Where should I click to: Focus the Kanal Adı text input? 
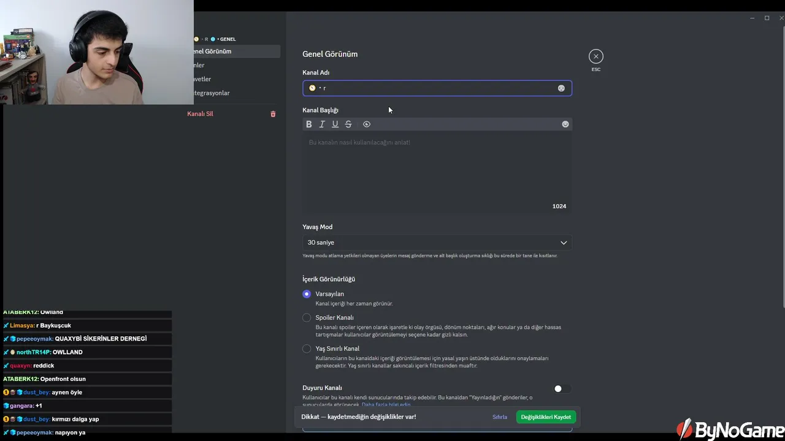point(437,88)
